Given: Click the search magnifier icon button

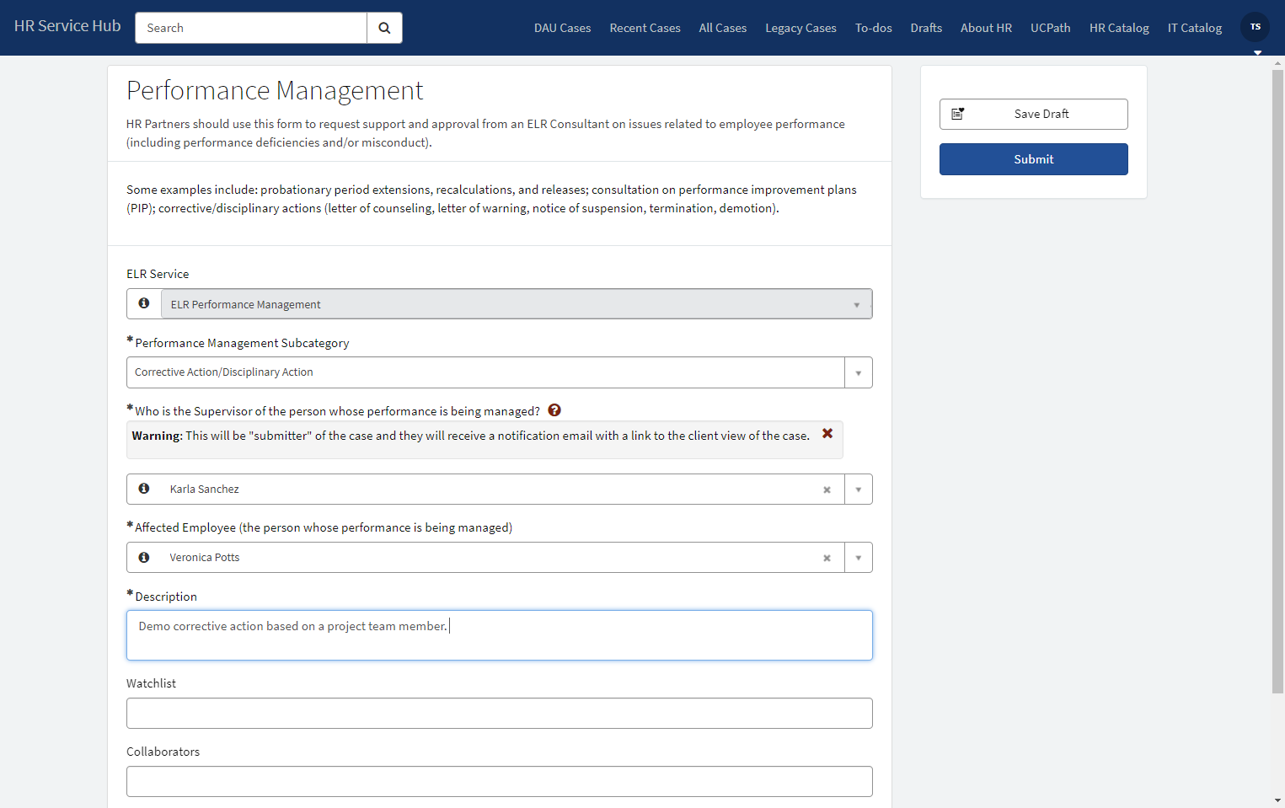Looking at the screenshot, I should point(384,28).
